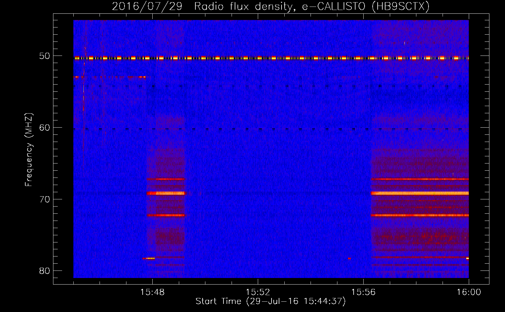Click the 60 frequency tick label
Viewport: 505px width, 312px height.
click(x=45, y=128)
